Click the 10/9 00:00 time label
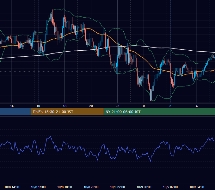The width and height of the screenshot is (215, 190). click(144, 187)
